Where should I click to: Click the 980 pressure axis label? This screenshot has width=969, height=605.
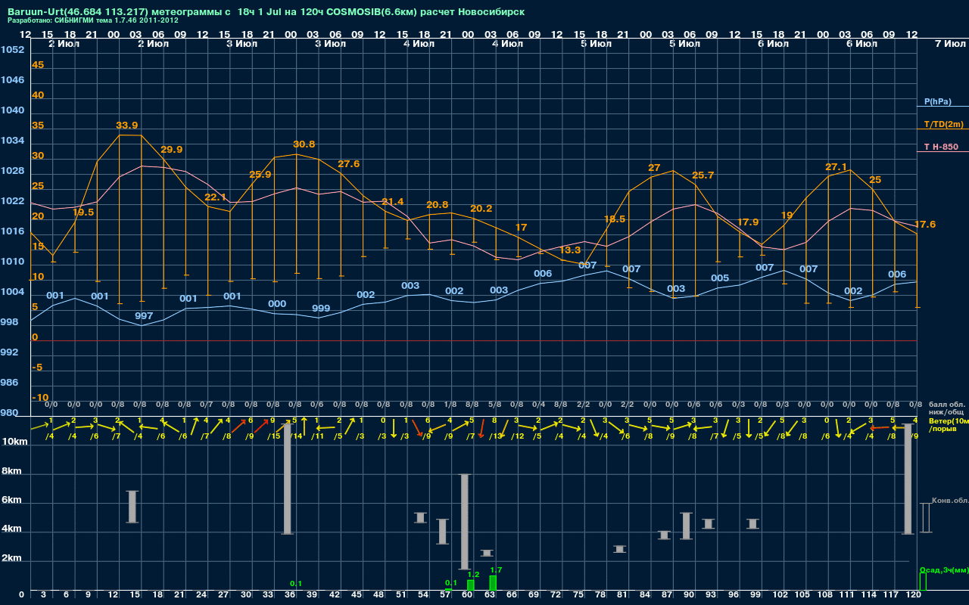click(x=9, y=413)
